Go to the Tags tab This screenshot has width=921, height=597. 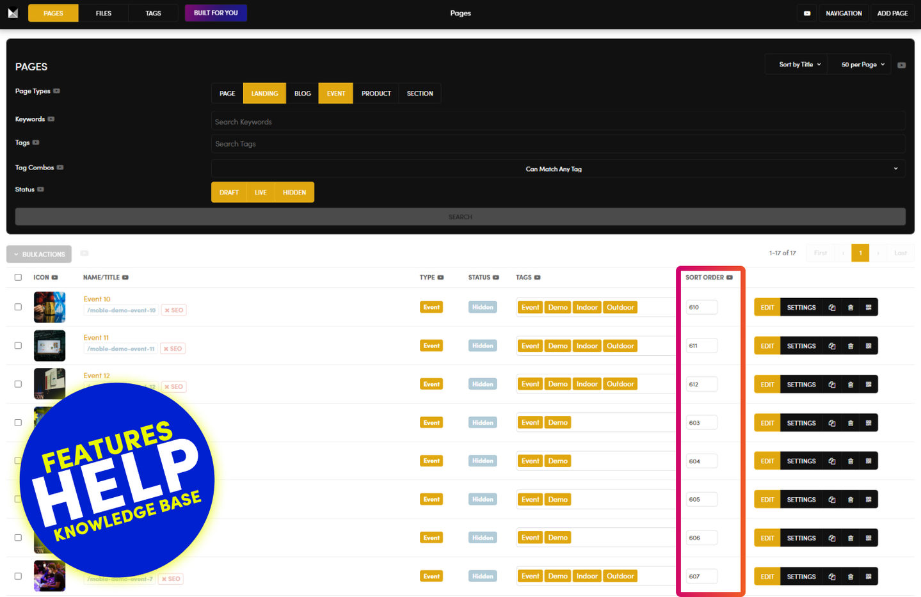(x=153, y=13)
